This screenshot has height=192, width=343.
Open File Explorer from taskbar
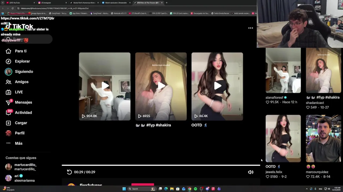point(172,189)
